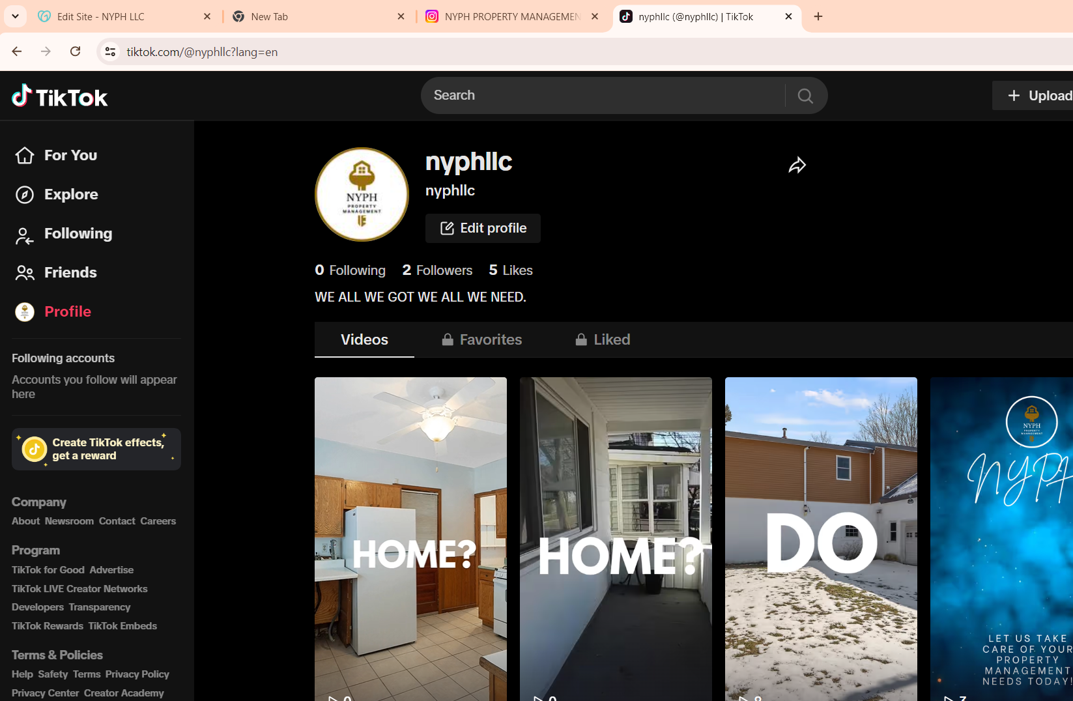Open the Developers link
Image resolution: width=1073 pixels, height=701 pixels.
click(38, 607)
